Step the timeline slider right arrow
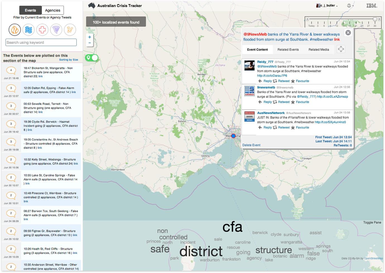 (379, 19)
